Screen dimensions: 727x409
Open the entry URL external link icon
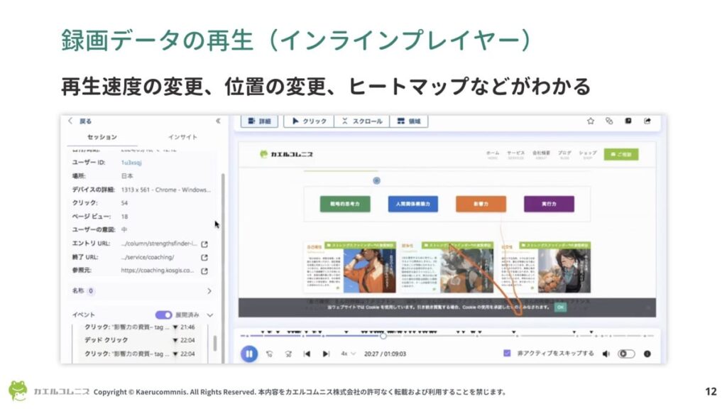tap(204, 244)
